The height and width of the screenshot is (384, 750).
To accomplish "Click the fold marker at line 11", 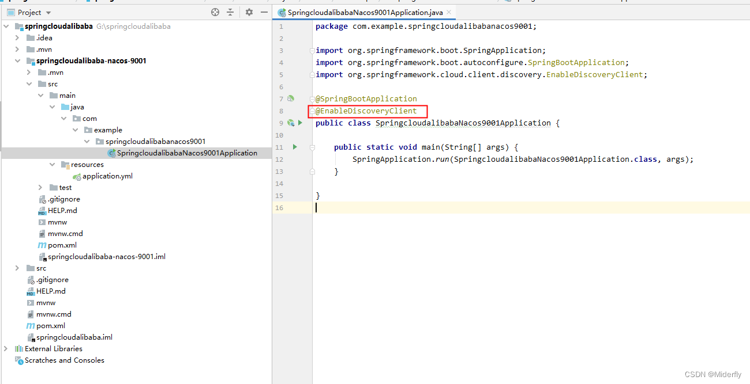I will tap(312, 147).
